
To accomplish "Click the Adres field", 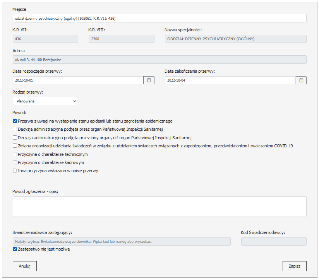I will 159,60.
